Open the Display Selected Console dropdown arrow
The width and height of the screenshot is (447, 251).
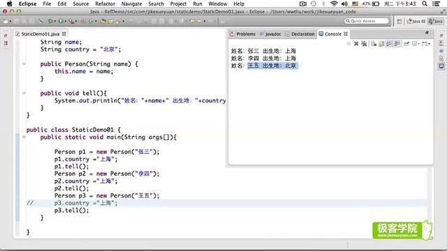point(419,44)
